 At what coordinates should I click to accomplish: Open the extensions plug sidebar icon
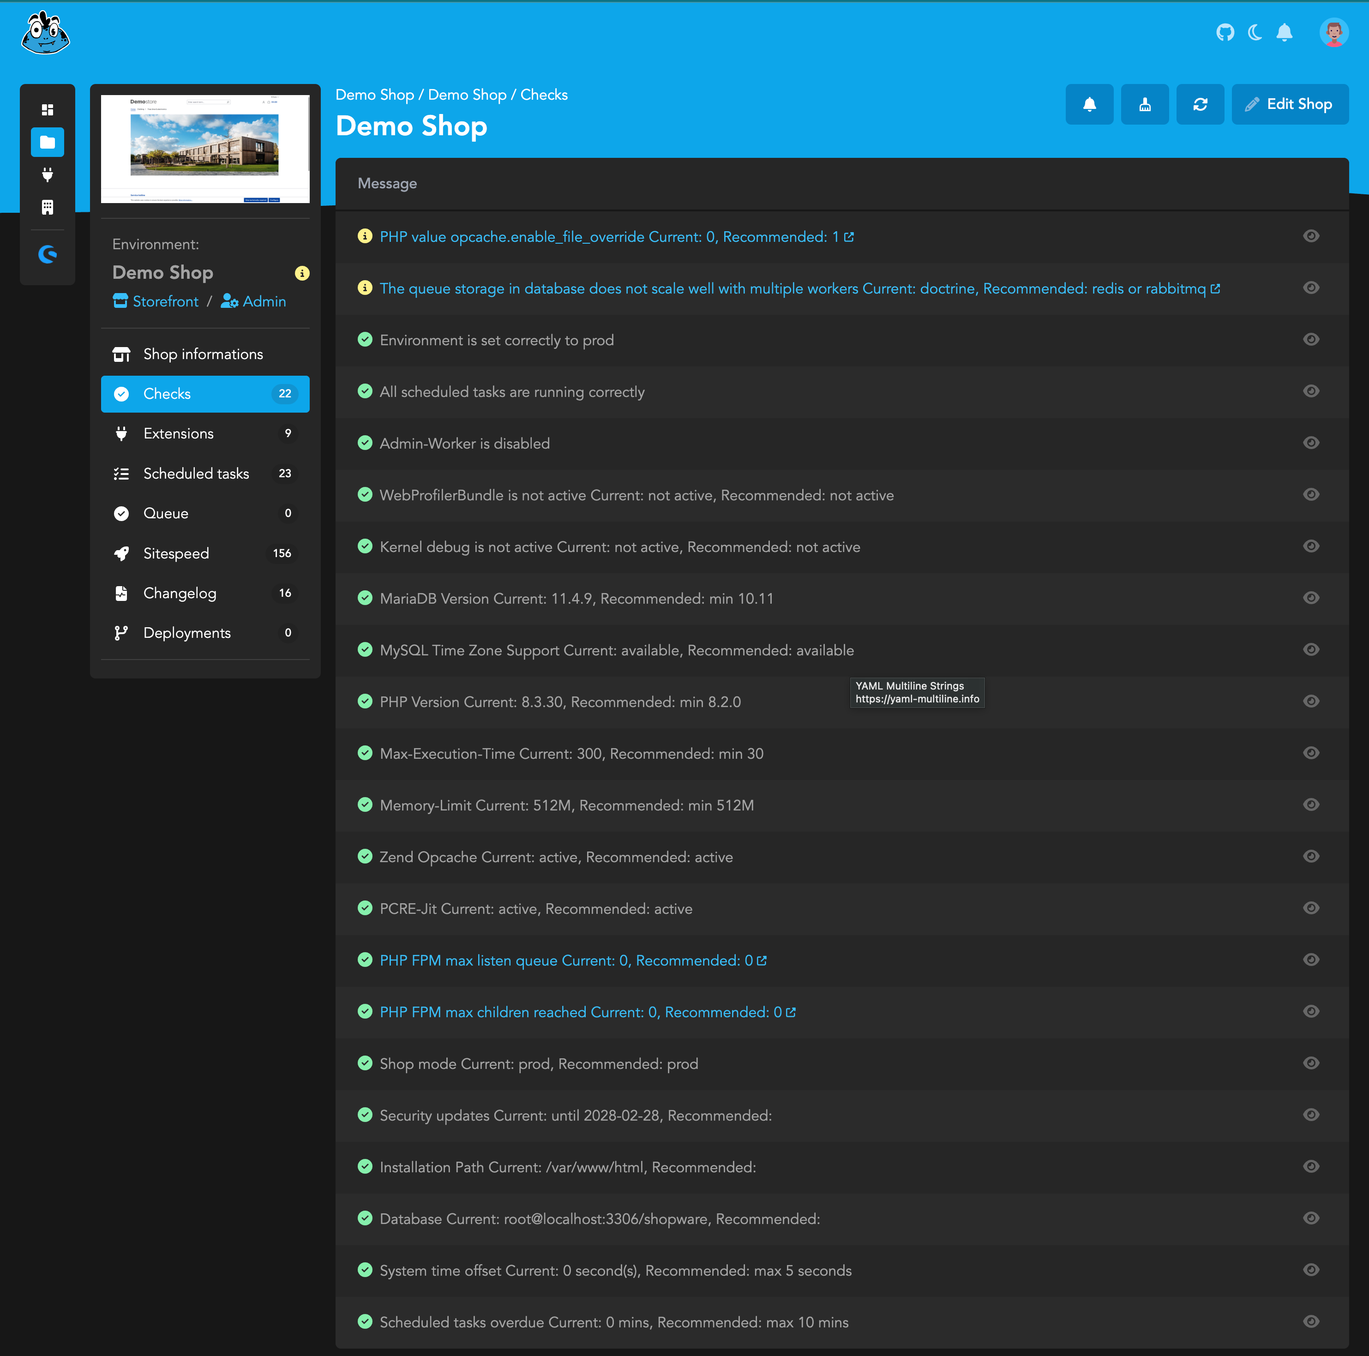point(48,174)
